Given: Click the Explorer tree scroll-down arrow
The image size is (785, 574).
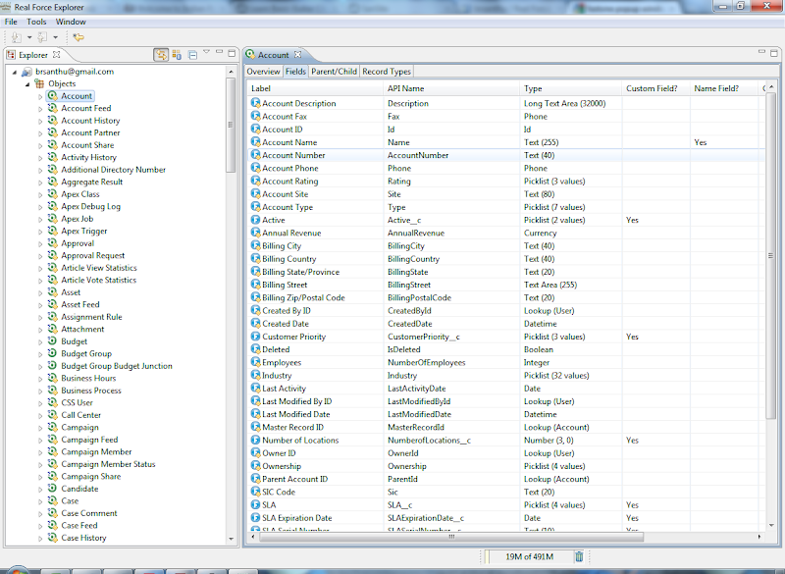Looking at the screenshot, I should point(231,539).
